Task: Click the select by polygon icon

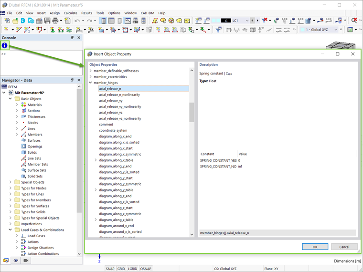Action: 155,21
